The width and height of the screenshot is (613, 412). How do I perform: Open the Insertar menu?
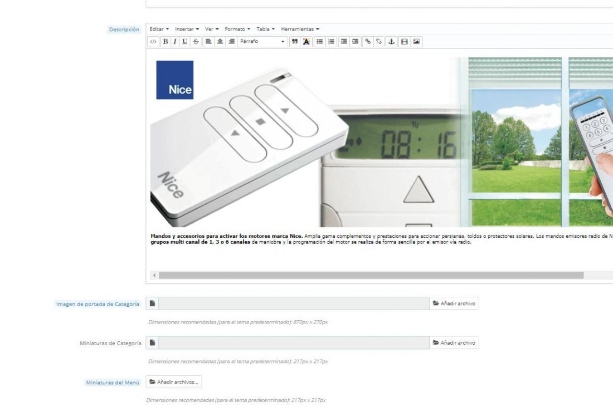(x=187, y=29)
